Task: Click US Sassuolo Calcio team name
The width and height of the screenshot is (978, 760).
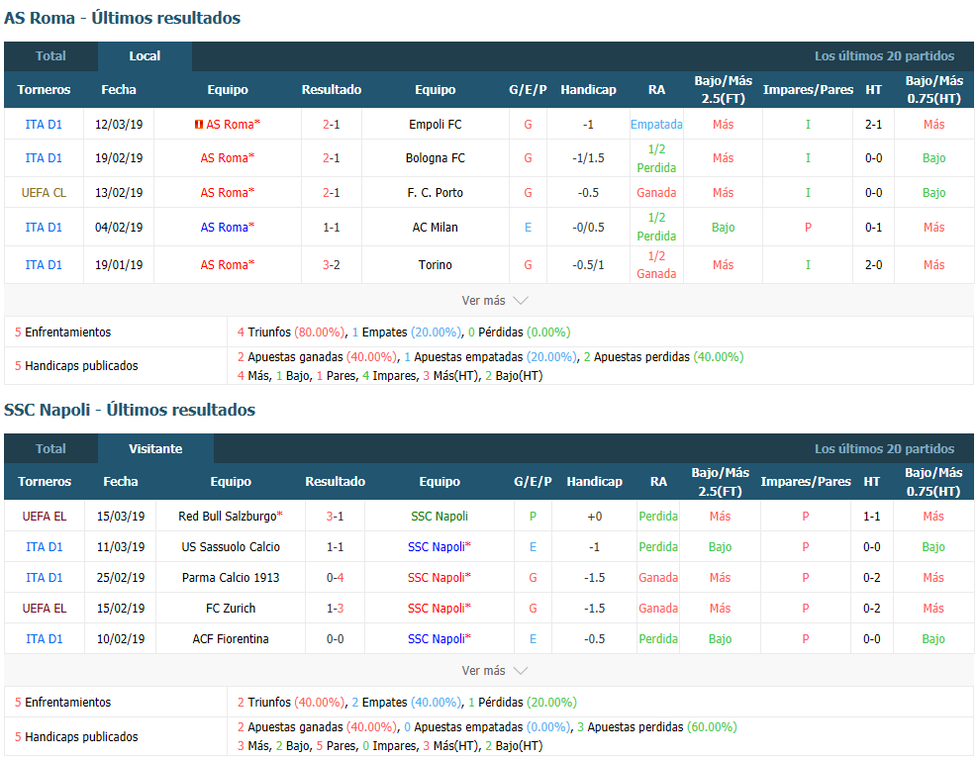Action: tap(231, 547)
